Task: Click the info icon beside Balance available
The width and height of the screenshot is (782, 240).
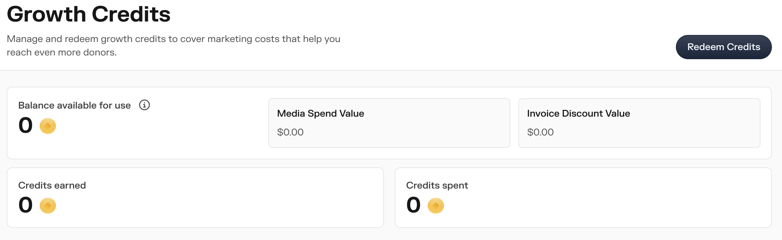Action: (x=144, y=105)
